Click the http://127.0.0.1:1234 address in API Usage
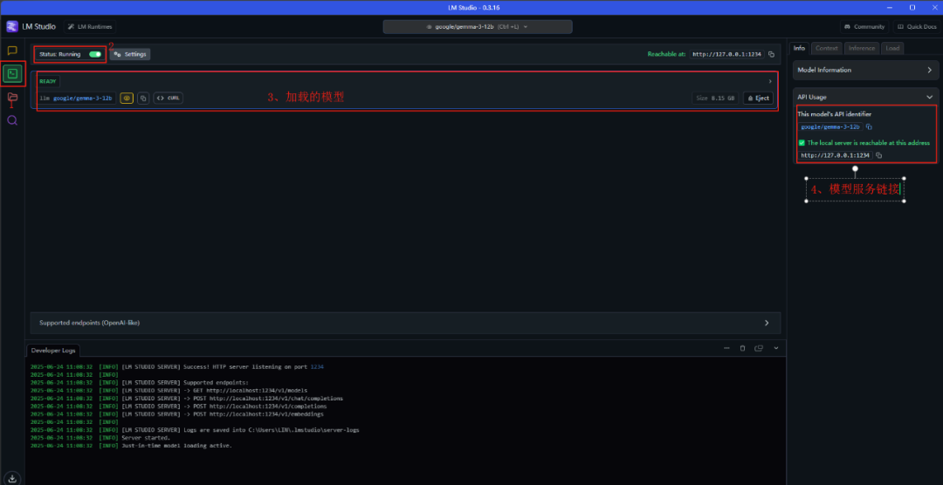The image size is (943, 485). click(836, 155)
